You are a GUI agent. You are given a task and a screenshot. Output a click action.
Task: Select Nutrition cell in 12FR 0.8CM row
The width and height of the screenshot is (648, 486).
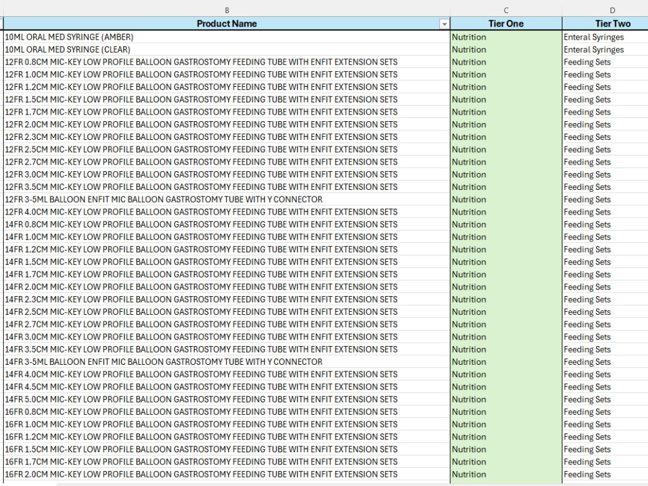click(x=506, y=62)
